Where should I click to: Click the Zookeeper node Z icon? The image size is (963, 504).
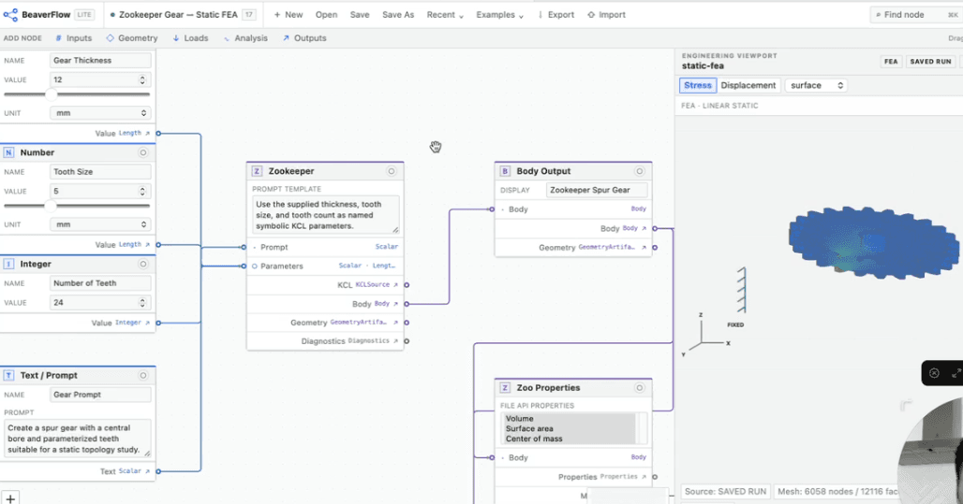[x=257, y=172]
